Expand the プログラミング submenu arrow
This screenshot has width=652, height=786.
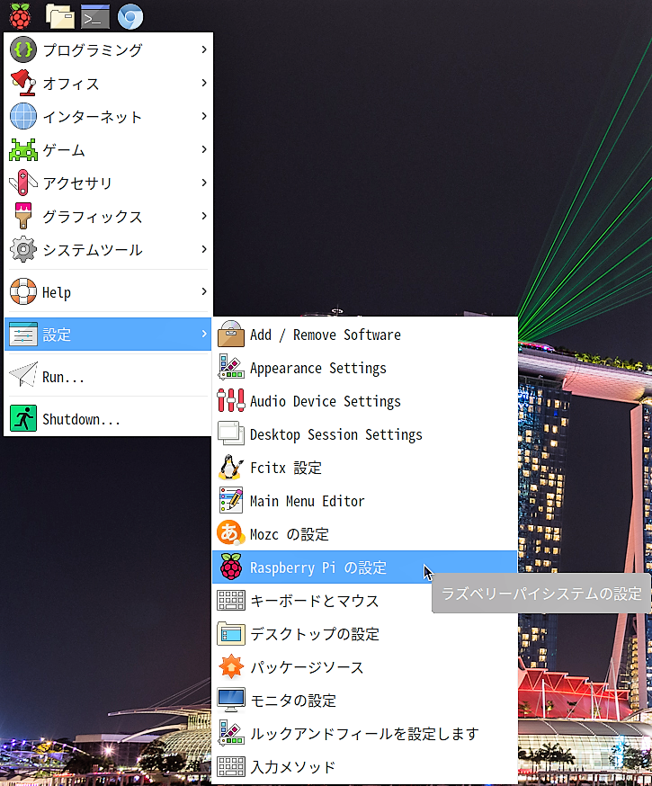(x=203, y=49)
